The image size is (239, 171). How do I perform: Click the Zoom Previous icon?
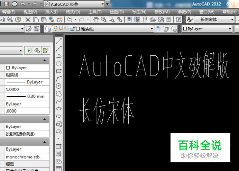pyautogui.click(x=119, y=19)
